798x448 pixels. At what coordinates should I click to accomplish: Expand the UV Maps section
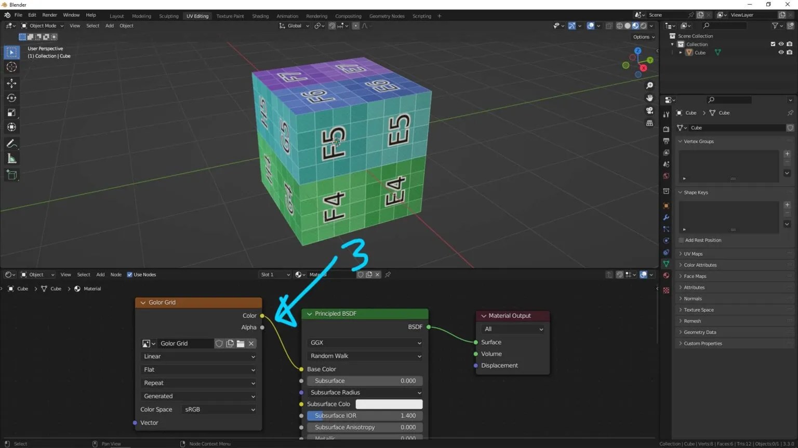693,254
